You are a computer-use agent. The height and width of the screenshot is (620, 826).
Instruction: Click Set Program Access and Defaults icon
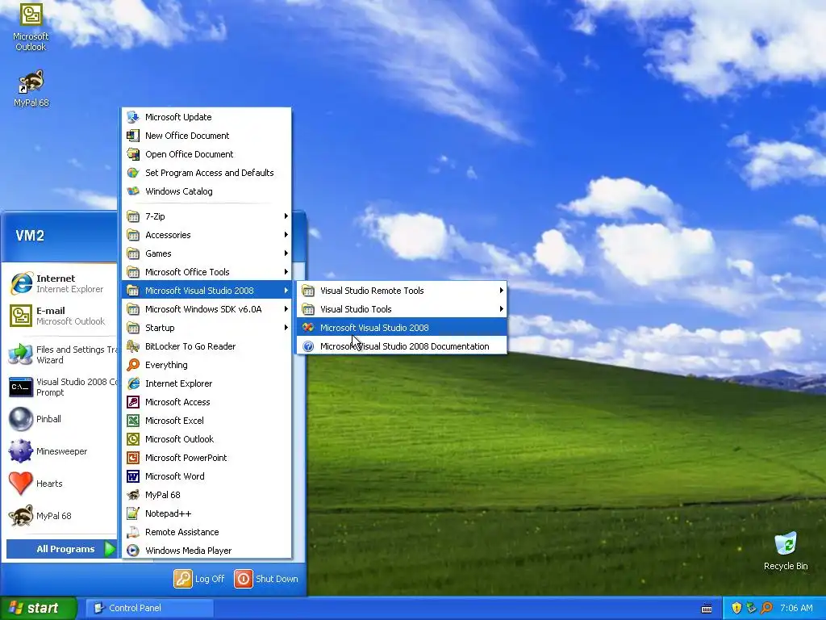(x=133, y=173)
